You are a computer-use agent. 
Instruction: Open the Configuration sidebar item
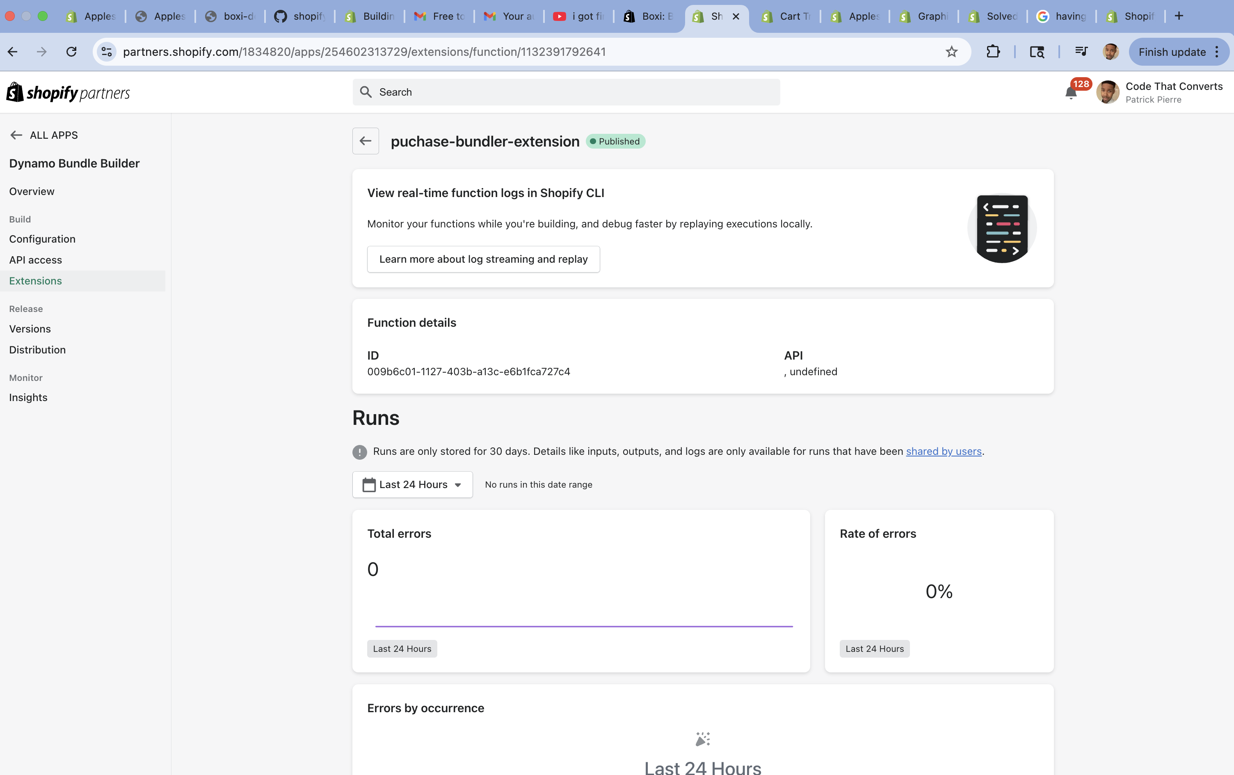42,239
